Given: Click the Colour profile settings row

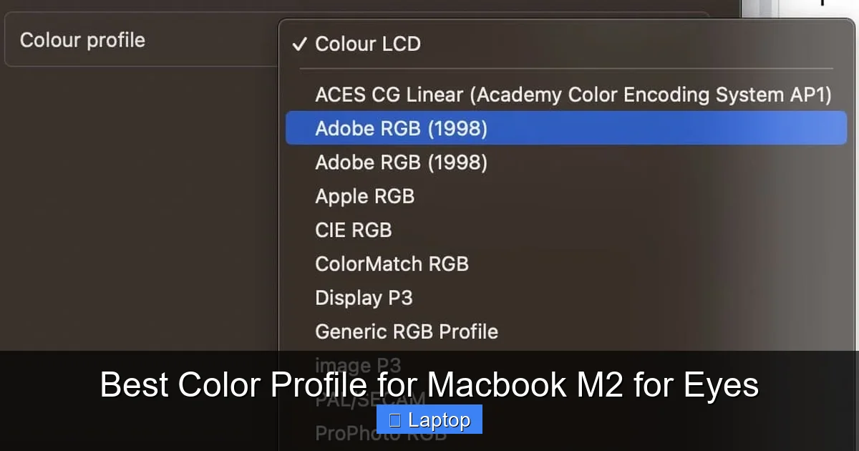Looking at the screenshot, I should point(143,40).
